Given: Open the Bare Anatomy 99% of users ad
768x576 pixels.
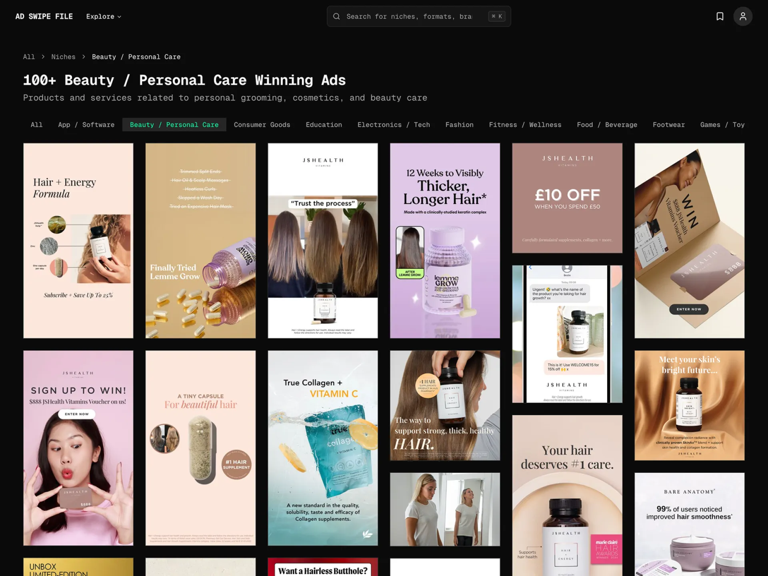Looking at the screenshot, I should click(x=690, y=524).
